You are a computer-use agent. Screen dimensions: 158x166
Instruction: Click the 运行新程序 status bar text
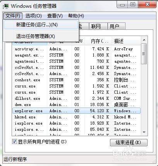coord(15,159)
